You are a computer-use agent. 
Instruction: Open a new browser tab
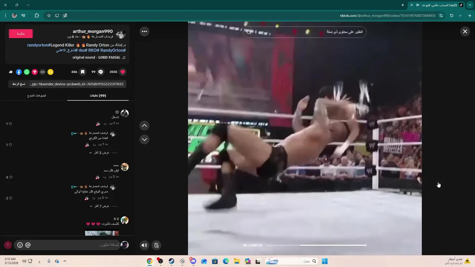tap(403, 5)
